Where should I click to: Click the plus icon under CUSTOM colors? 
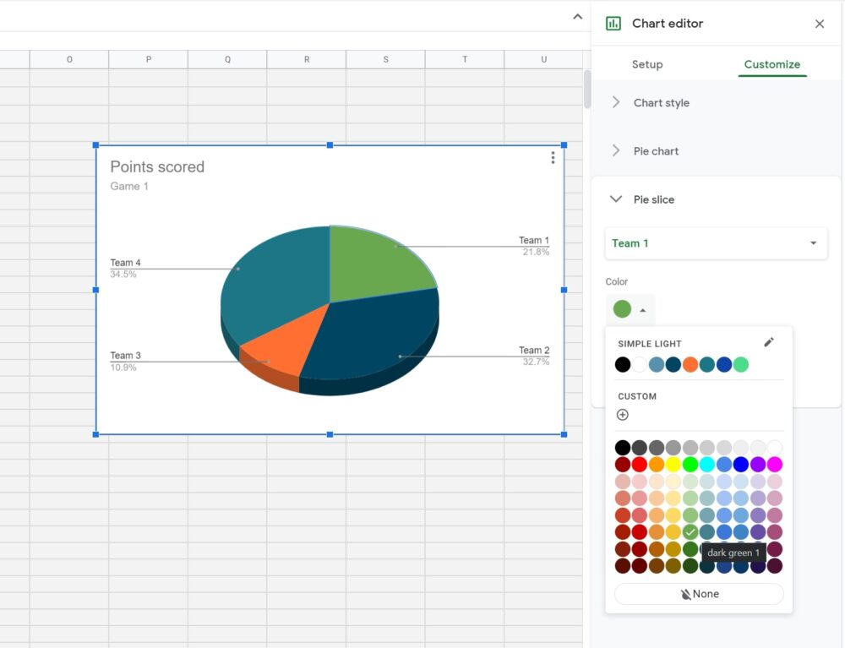tap(623, 415)
